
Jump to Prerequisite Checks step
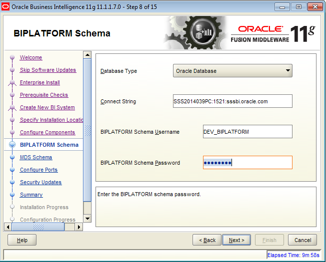tap(44, 95)
